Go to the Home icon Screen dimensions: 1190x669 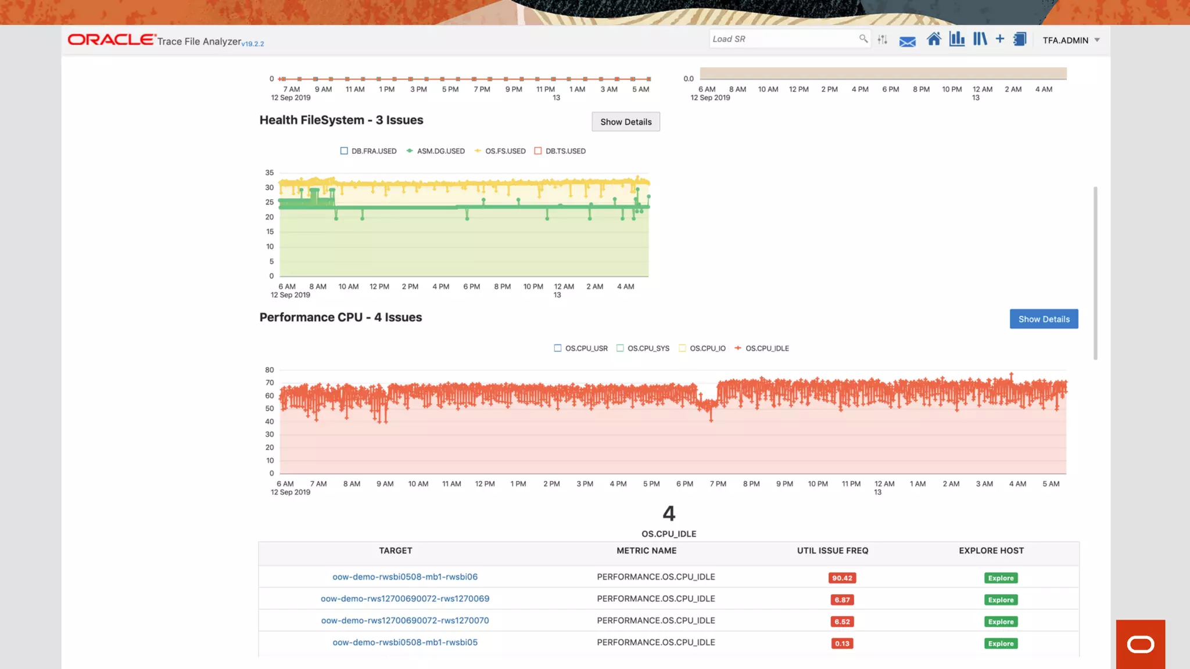934,39
